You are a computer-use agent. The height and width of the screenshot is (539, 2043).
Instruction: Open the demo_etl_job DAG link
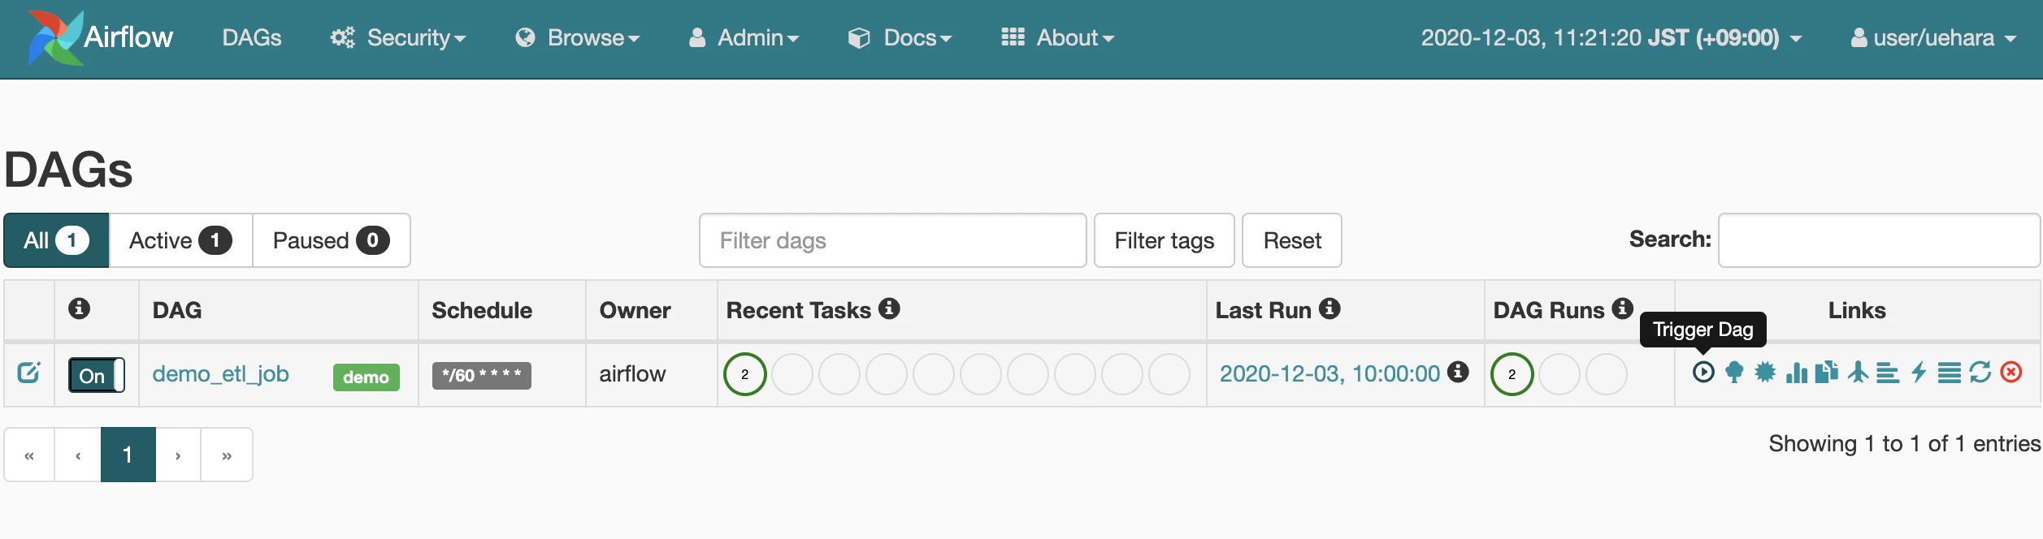221,374
